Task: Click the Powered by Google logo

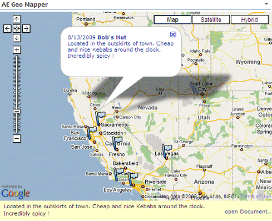Action: click(x=16, y=192)
